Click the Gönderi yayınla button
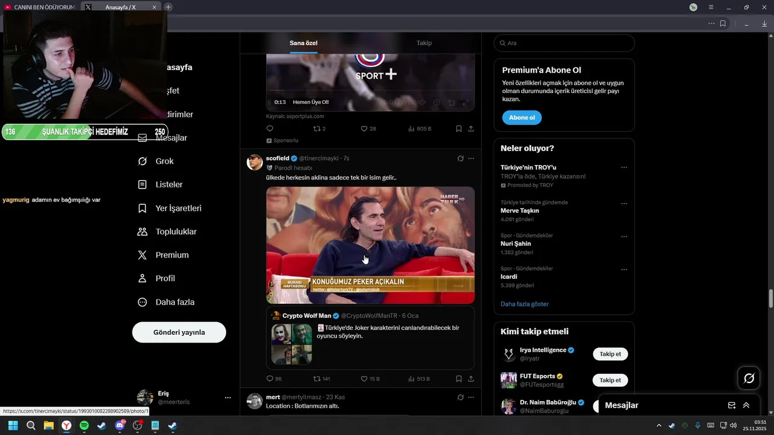The height and width of the screenshot is (435, 774). pyautogui.click(x=179, y=332)
